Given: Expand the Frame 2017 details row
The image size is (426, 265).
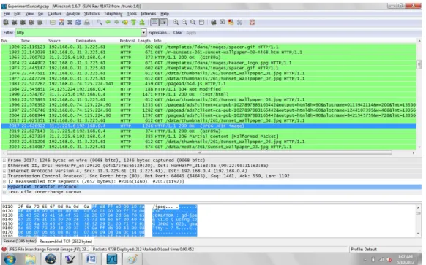Looking at the screenshot, I should tap(4, 161).
